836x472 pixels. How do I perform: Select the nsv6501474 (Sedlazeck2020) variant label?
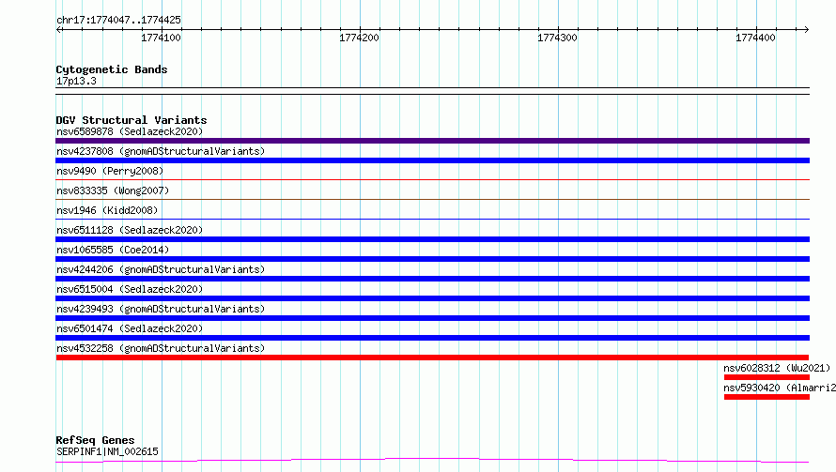tap(130, 328)
